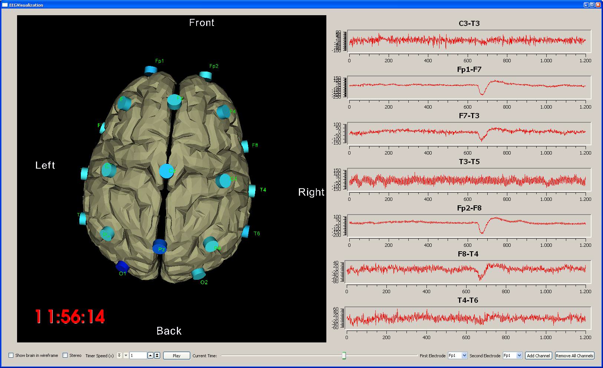Click the Fp2 electrode marker

[x=206, y=76]
